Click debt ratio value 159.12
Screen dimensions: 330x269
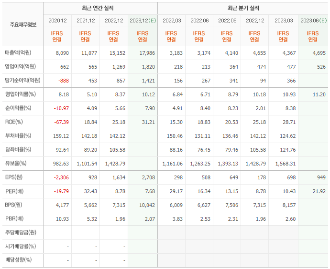point(61,136)
